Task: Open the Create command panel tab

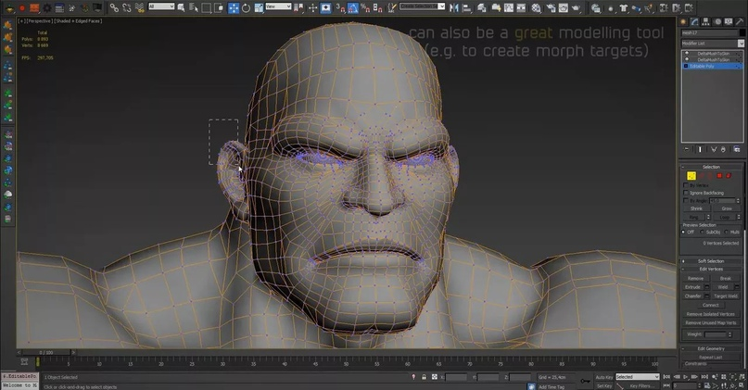Action: tap(684, 21)
